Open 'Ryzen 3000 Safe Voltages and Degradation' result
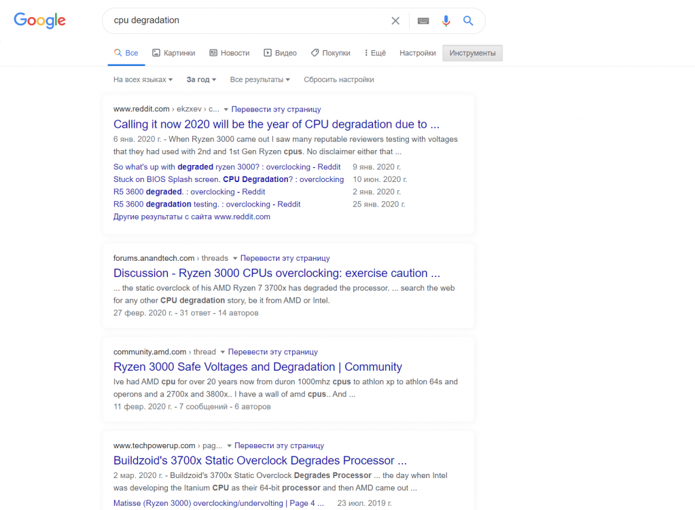Image resolution: width=695 pixels, height=510 pixels. (257, 367)
